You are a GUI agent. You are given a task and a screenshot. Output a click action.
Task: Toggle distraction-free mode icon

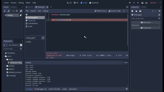127,7
